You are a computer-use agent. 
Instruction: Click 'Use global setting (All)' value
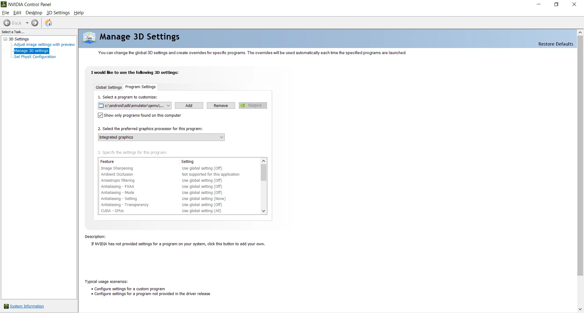tap(201, 211)
